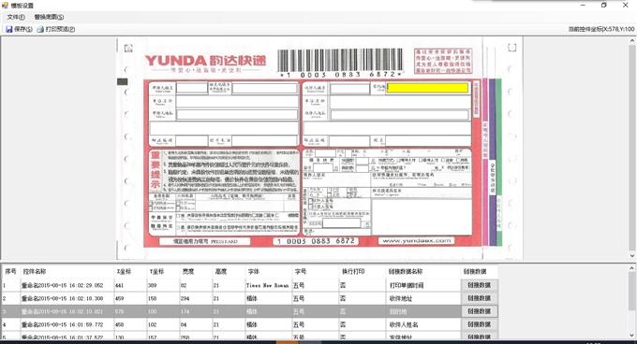Click the 控件名称 column header
The width and height of the screenshot is (637, 344).
[x=35, y=271]
